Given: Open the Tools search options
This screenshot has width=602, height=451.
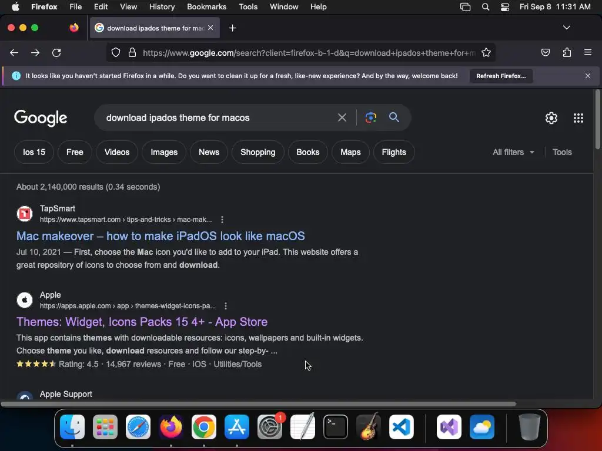Looking at the screenshot, I should (562, 152).
